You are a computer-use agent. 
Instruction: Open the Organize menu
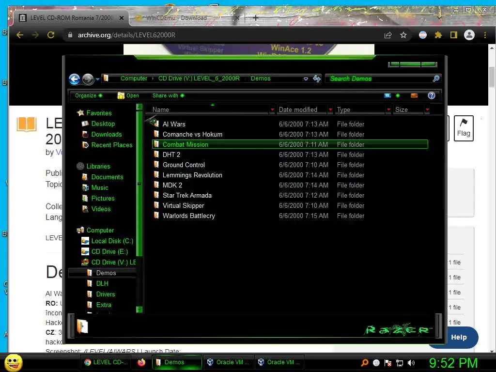pos(89,95)
